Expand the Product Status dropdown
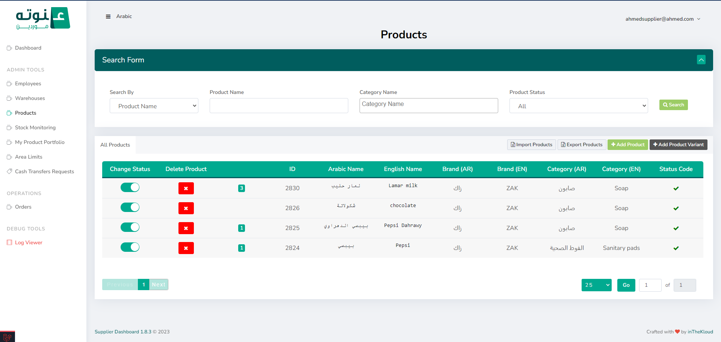 (x=578, y=106)
